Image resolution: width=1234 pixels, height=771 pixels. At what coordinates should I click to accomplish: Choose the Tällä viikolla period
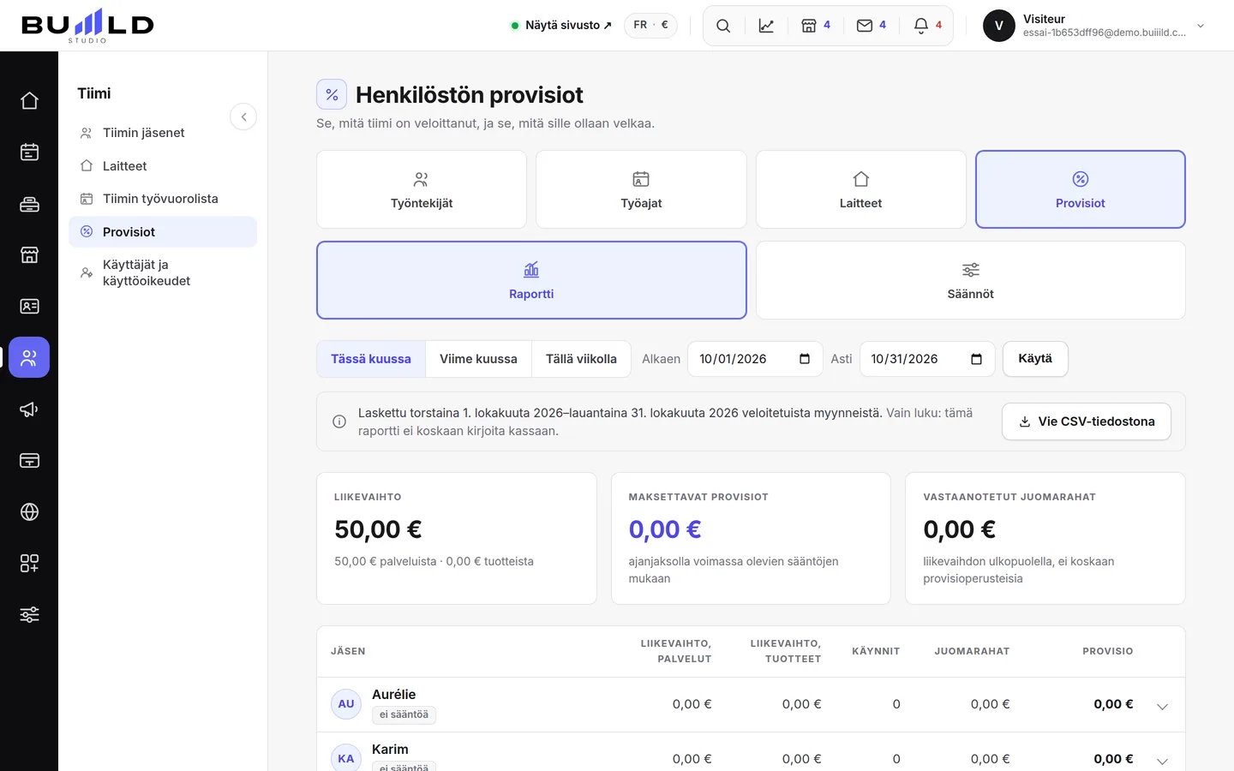click(x=581, y=359)
